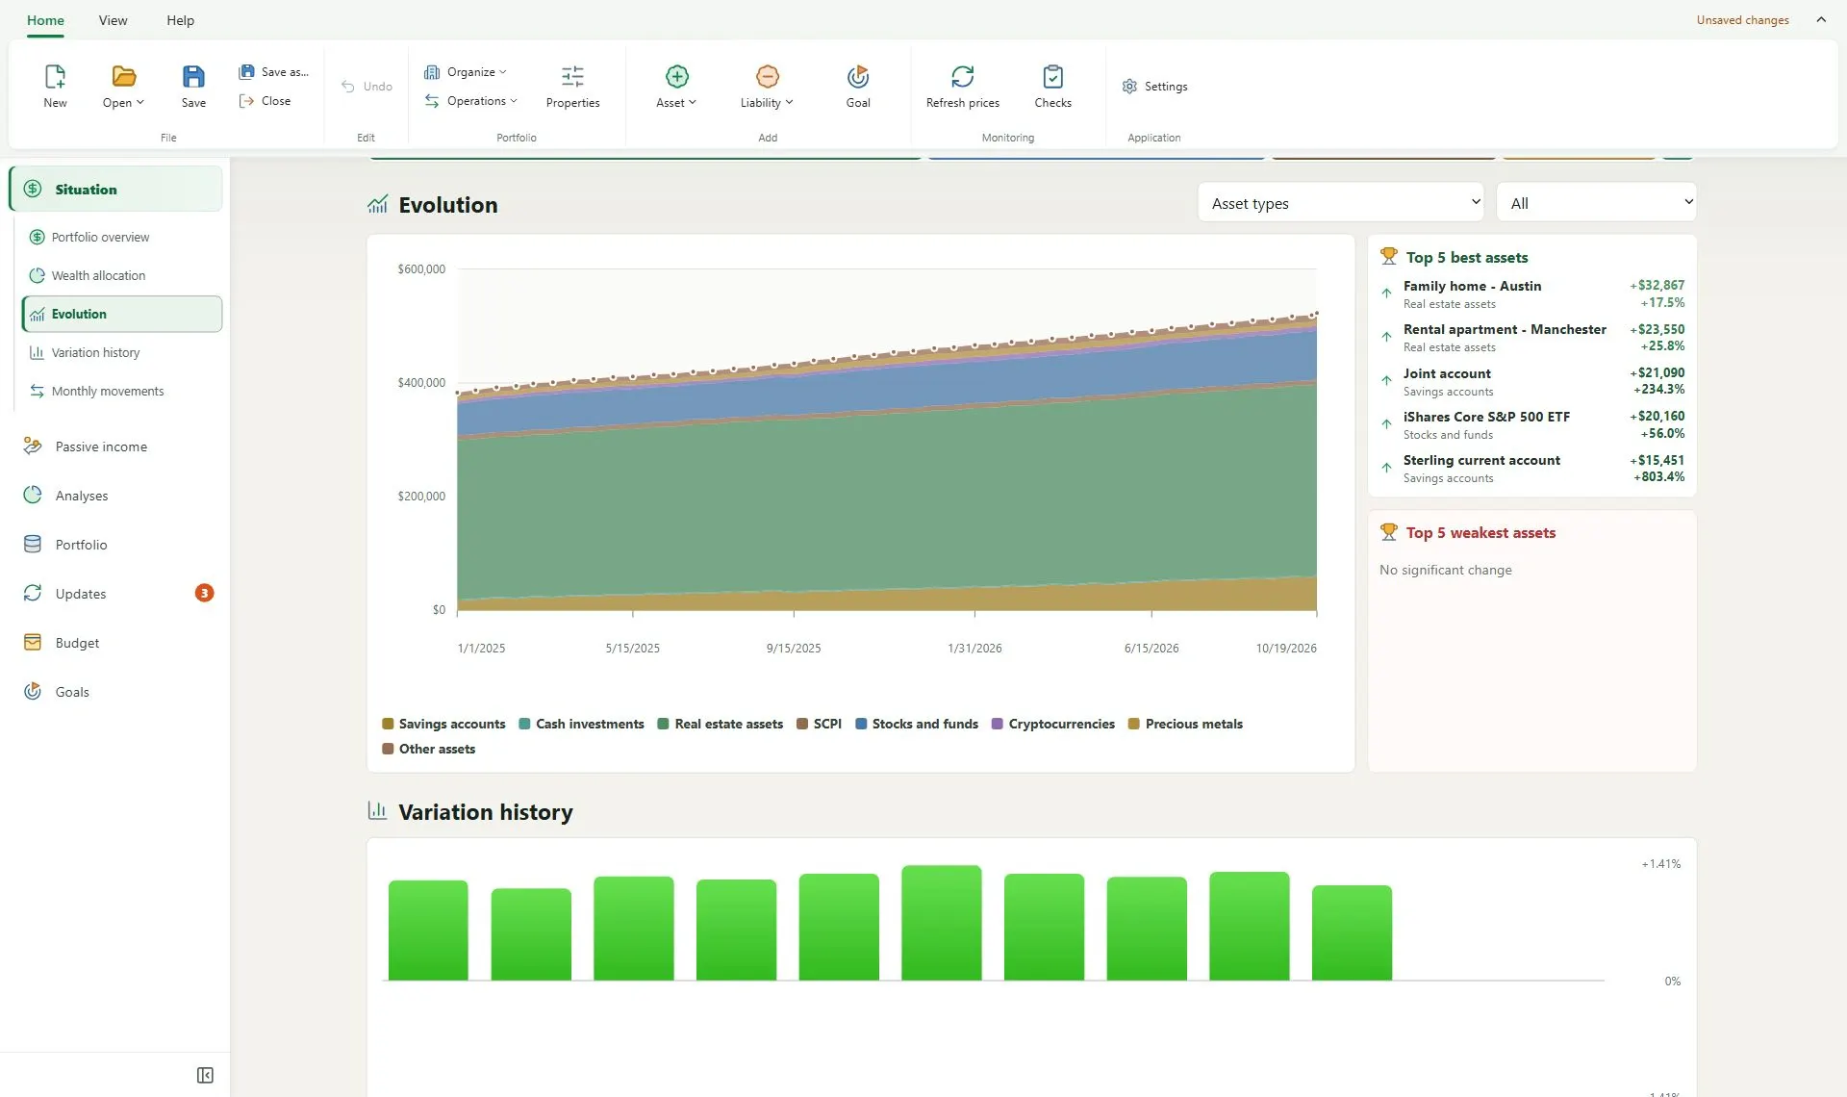Viewport: 1847px width, 1097px height.
Task: Open the Help tab
Action: tap(180, 20)
